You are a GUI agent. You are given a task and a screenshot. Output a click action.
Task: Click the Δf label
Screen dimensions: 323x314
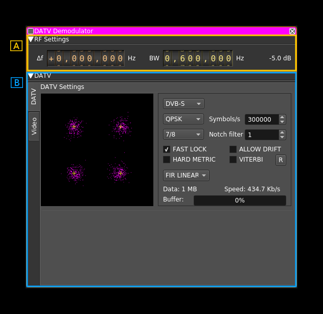click(40, 58)
